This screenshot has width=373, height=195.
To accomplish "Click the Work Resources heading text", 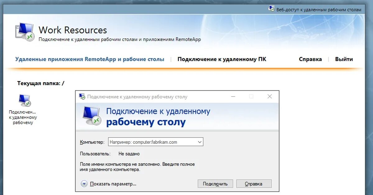I will pos(73,30).
